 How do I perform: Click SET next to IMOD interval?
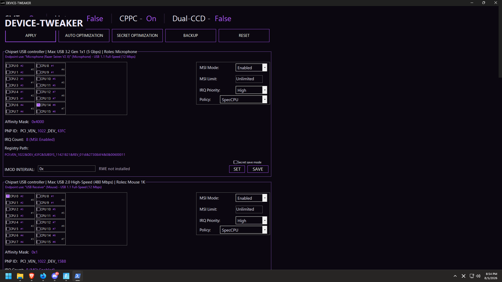click(x=237, y=169)
